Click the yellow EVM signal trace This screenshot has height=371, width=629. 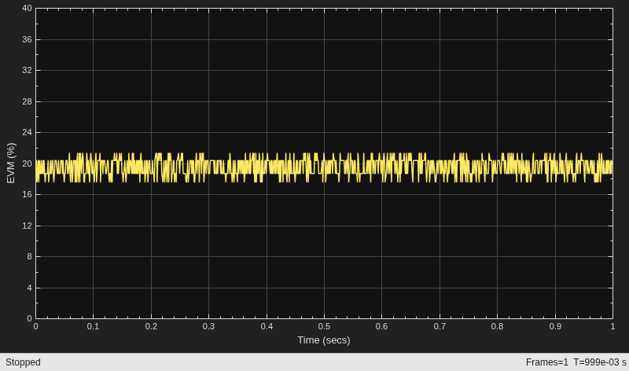click(x=324, y=167)
